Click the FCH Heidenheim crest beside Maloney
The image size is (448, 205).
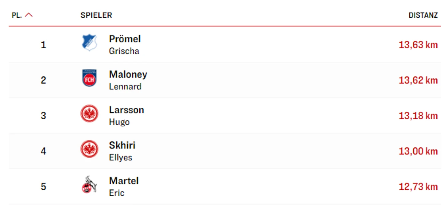click(x=89, y=78)
